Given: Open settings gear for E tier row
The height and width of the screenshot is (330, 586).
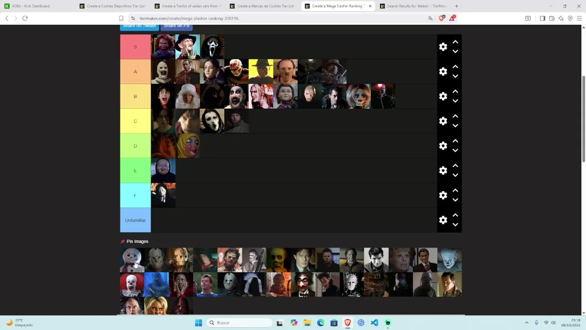Looking at the screenshot, I should point(443,170).
